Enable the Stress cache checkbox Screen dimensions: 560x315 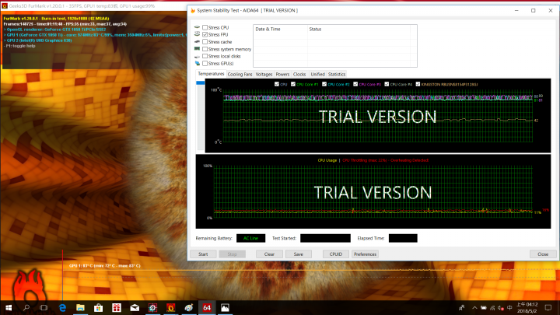coord(205,42)
